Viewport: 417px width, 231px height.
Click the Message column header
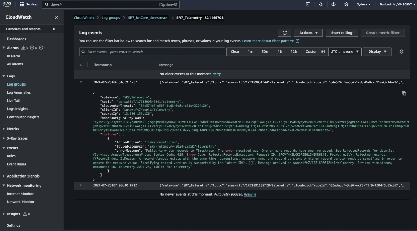[166, 65]
